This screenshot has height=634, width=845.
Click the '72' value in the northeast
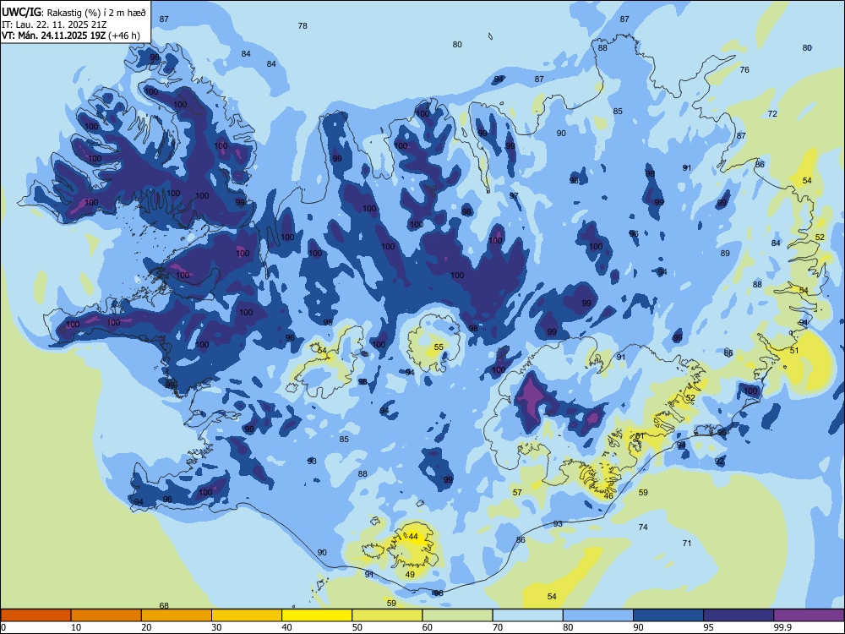pyautogui.click(x=772, y=114)
